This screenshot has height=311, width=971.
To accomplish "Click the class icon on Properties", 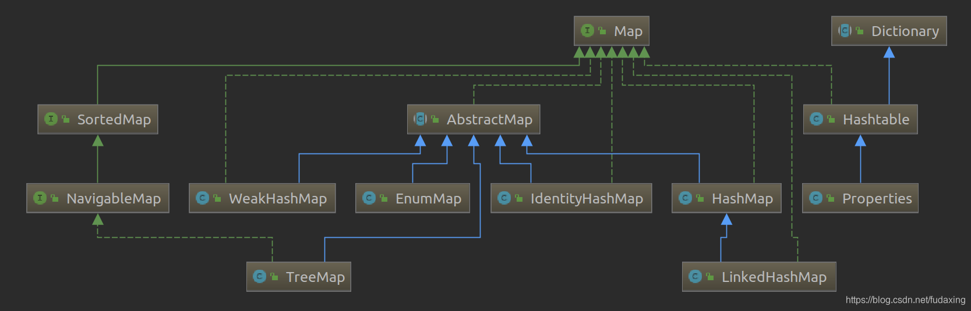I will coord(815,198).
